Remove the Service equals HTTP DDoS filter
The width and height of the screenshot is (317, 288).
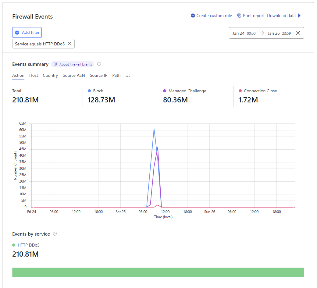point(69,44)
